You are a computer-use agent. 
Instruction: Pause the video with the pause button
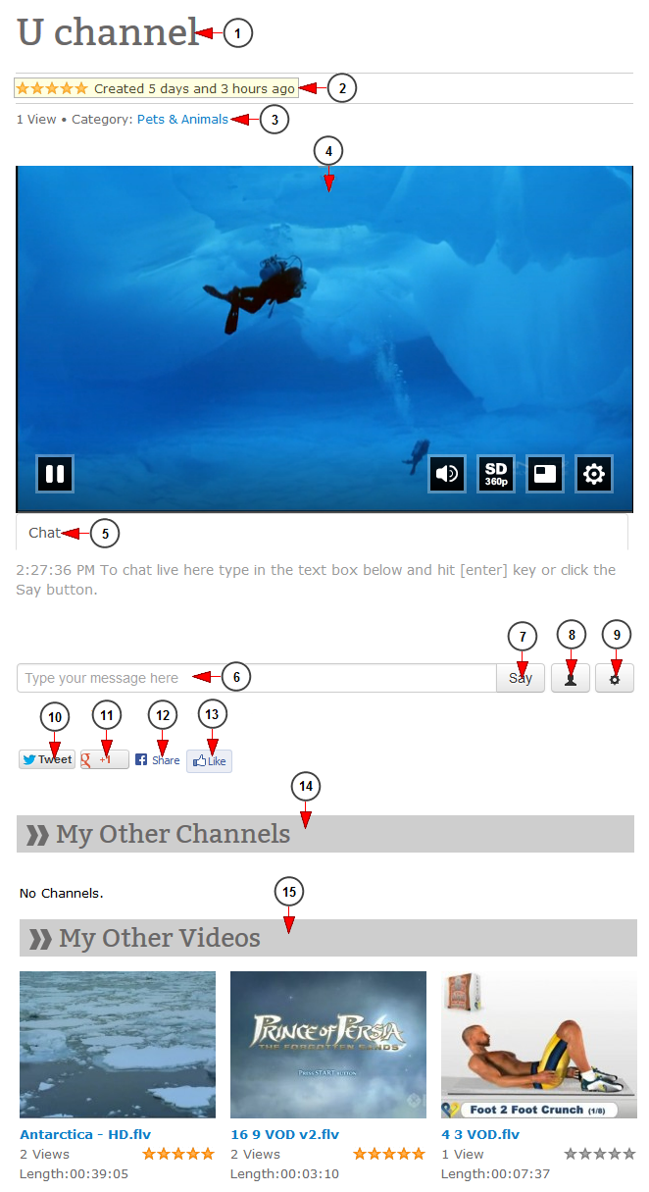coord(55,474)
